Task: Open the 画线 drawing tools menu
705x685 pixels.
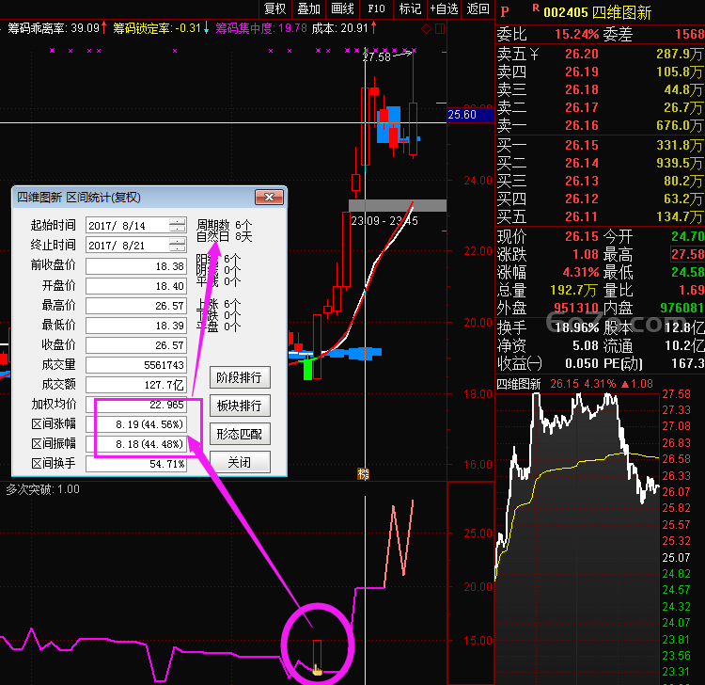Action: pos(342,8)
